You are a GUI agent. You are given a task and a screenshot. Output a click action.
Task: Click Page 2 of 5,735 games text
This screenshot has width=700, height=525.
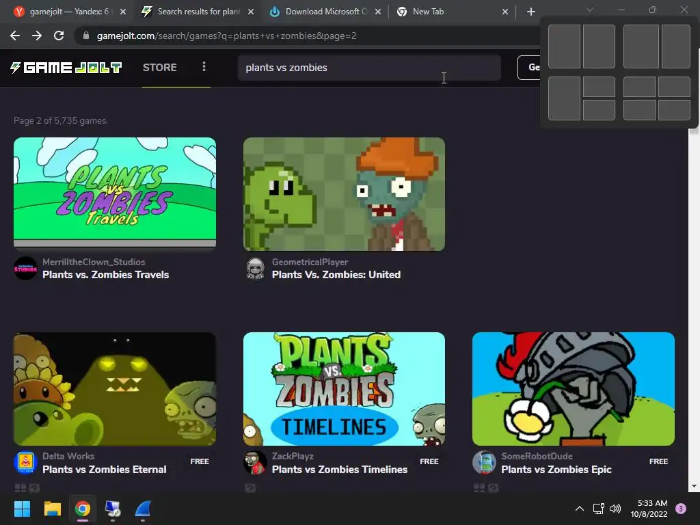[61, 120]
